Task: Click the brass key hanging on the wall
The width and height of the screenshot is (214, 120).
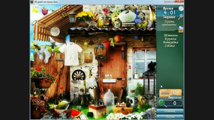Action: (x=90, y=73)
